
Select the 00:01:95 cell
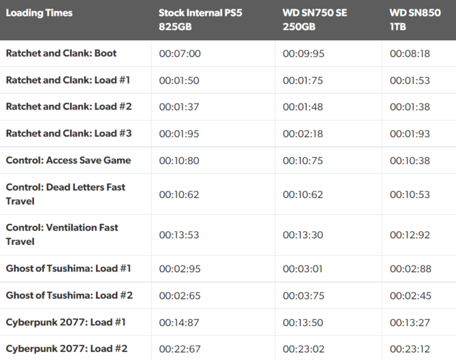(179, 134)
